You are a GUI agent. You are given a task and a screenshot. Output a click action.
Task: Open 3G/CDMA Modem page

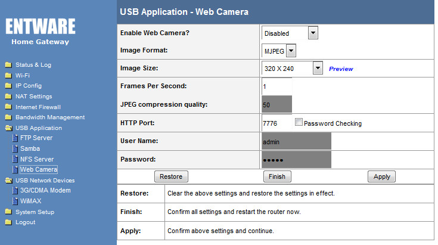45,191
